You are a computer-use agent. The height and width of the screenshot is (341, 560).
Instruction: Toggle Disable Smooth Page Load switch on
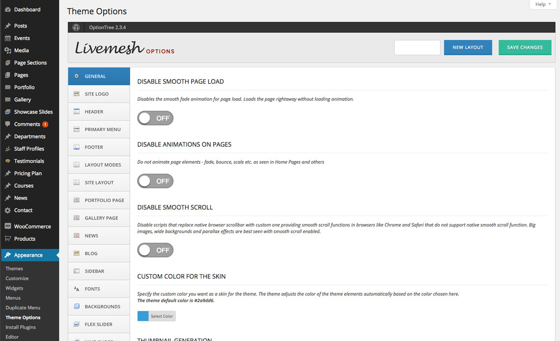(x=155, y=118)
